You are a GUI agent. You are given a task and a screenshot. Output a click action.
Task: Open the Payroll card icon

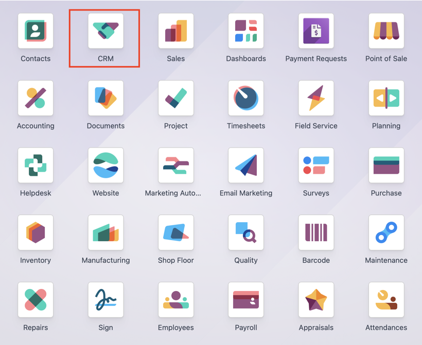click(x=246, y=300)
